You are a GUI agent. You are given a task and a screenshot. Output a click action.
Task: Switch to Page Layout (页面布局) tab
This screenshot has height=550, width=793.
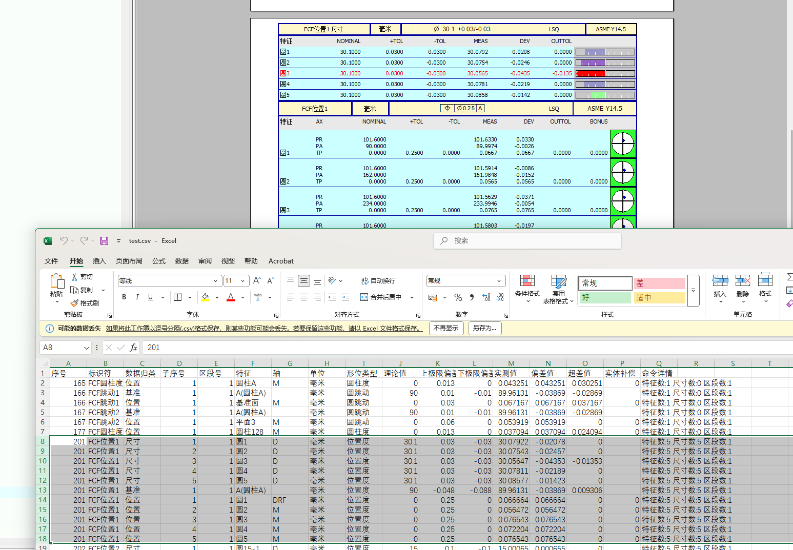tap(129, 261)
